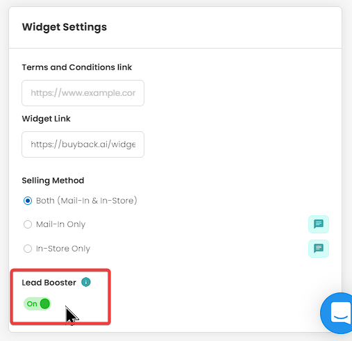This screenshot has width=352, height=341.
Task: Select the Mail-In Only radio button
Action: (x=28, y=224)
